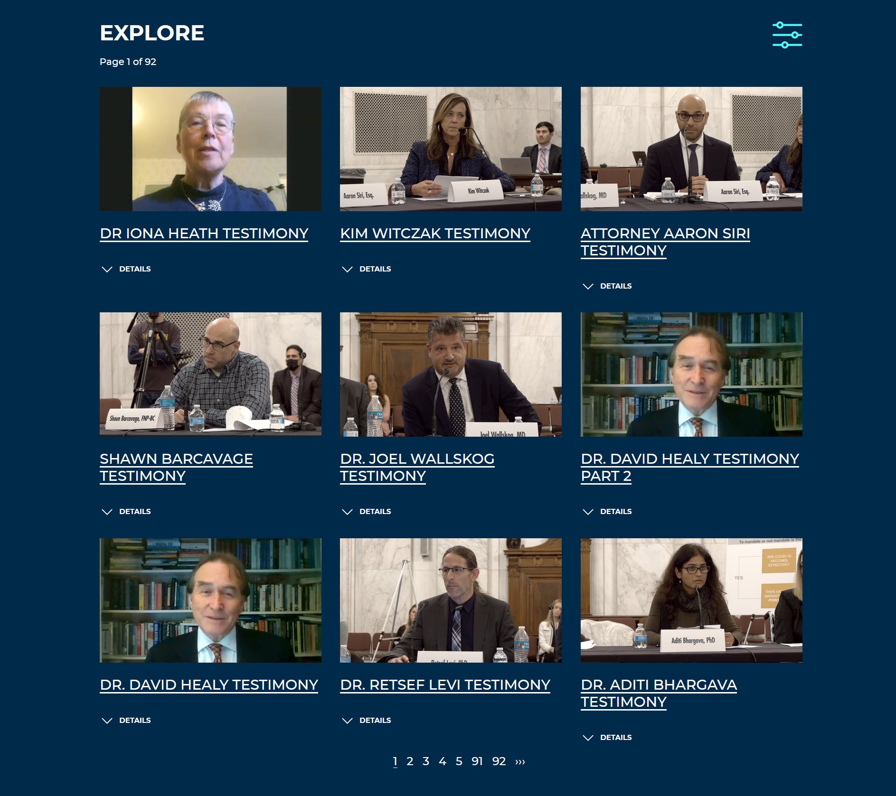This screenshot has height=796, width=896.
Task: Go to page 2 of results
Action: click(410, 761)
